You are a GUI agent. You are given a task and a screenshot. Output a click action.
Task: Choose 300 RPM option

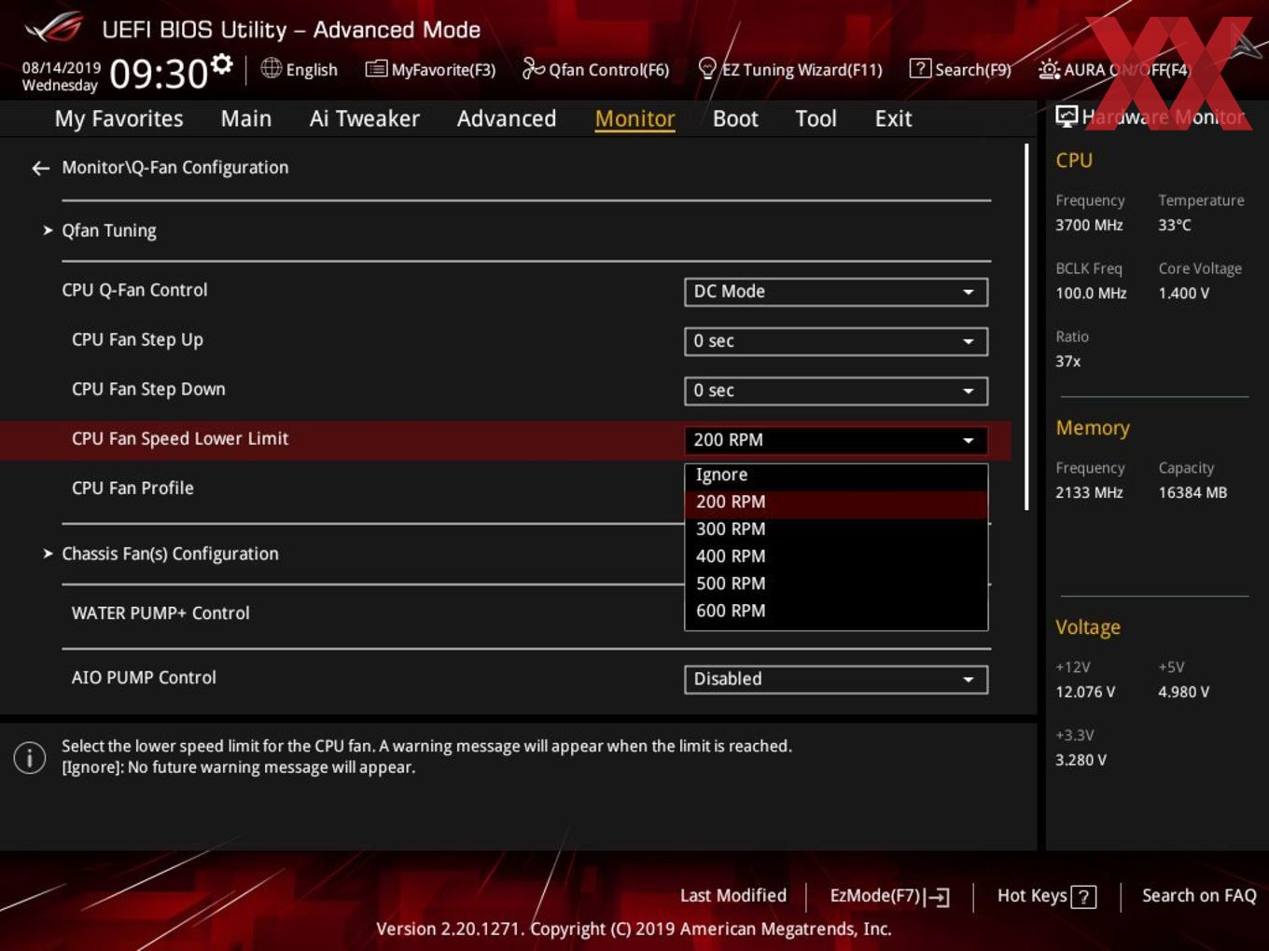836,530
